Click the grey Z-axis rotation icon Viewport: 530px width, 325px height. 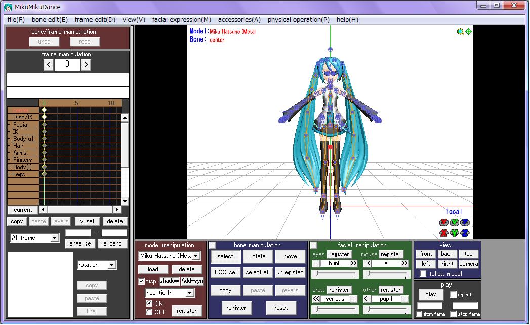(465, 222)
